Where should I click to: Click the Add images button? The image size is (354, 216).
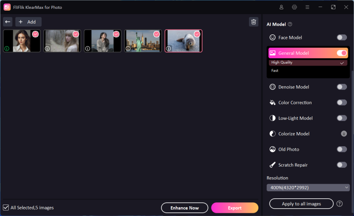[28, 22]
